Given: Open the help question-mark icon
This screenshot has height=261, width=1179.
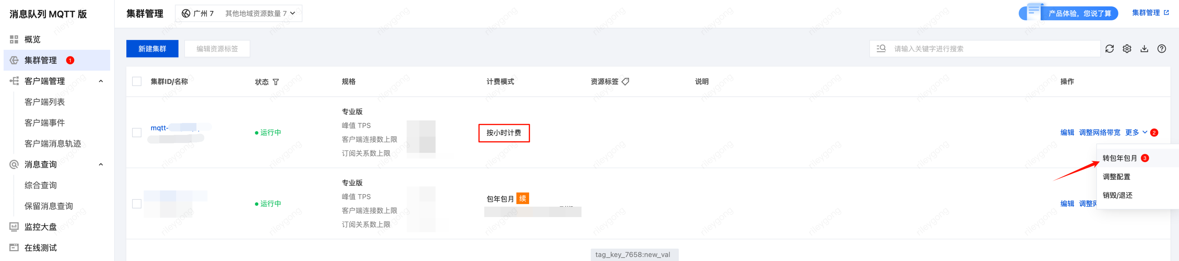Looking at the screenshot, I should 1161,49.
